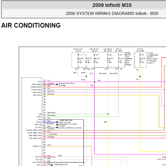Click the "PNK/BLU" wire color at pin 42
The height and width of the screenshot is (166, 166).
[x=51, y=83]
